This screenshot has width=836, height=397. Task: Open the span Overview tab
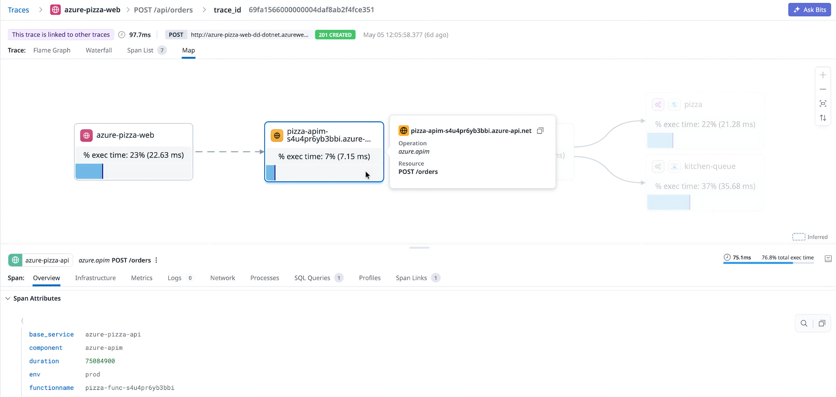point(46,278)
